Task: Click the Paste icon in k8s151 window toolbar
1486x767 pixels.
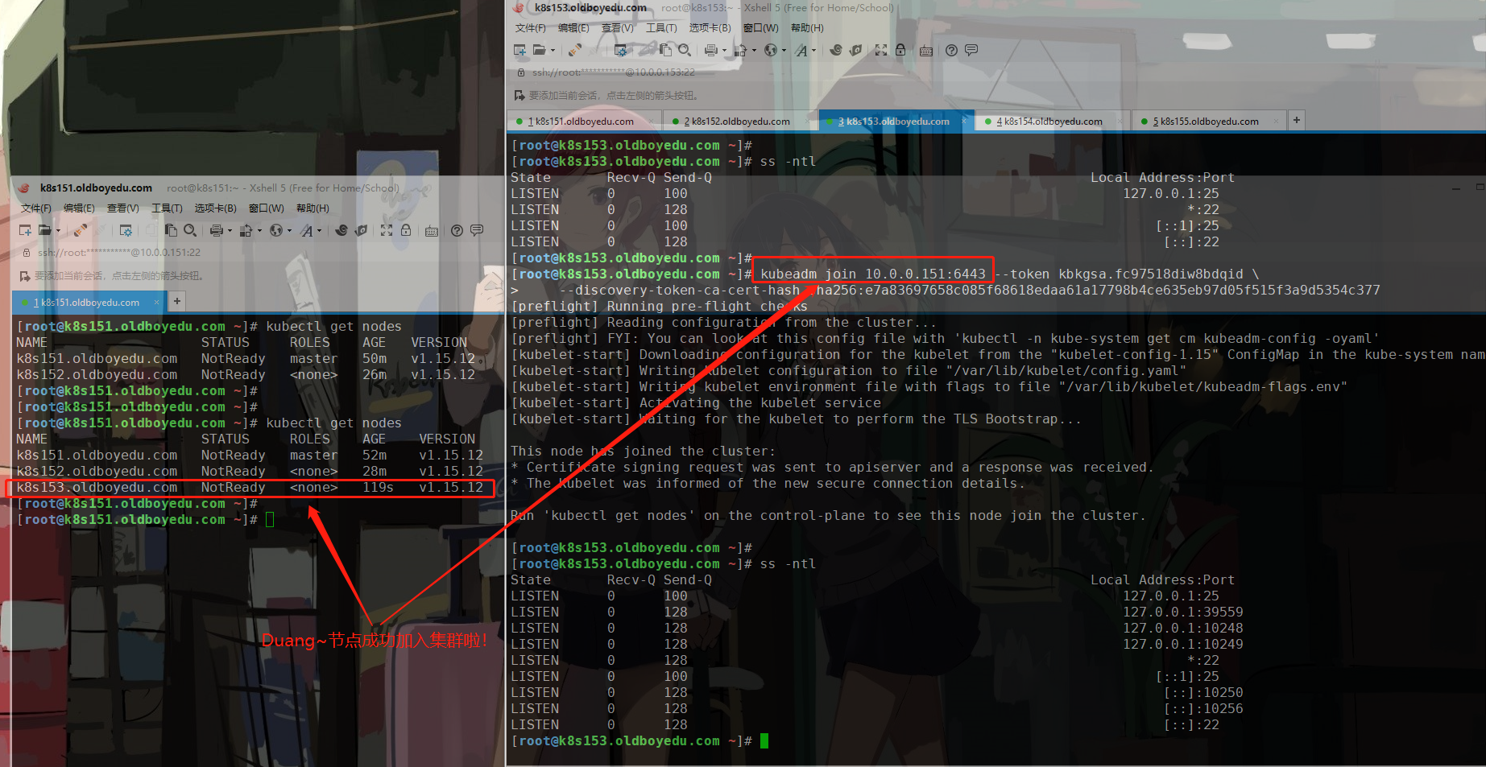Action: (171, 230)
